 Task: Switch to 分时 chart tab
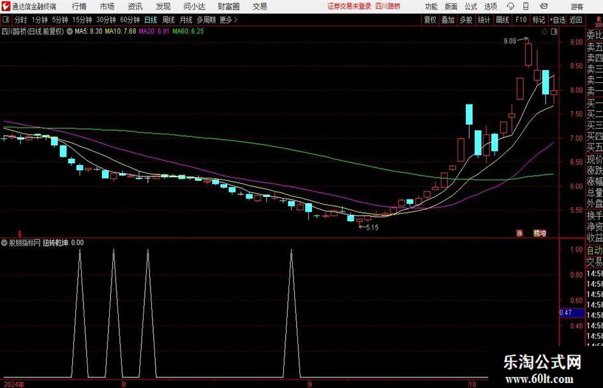[x=21, y=20]
